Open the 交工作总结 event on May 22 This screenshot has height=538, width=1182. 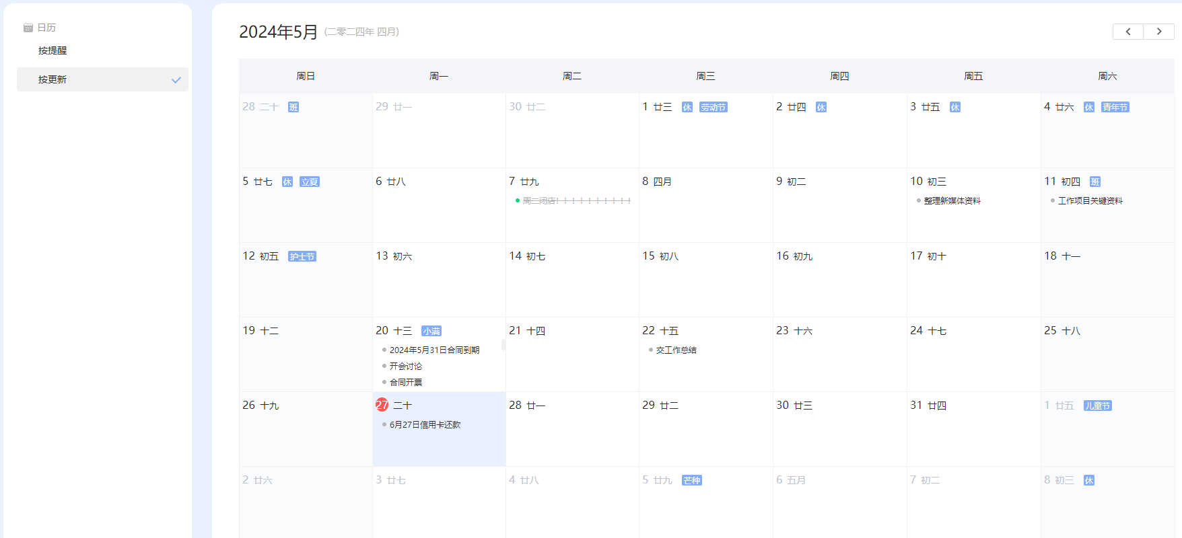[x=676, y=350]
